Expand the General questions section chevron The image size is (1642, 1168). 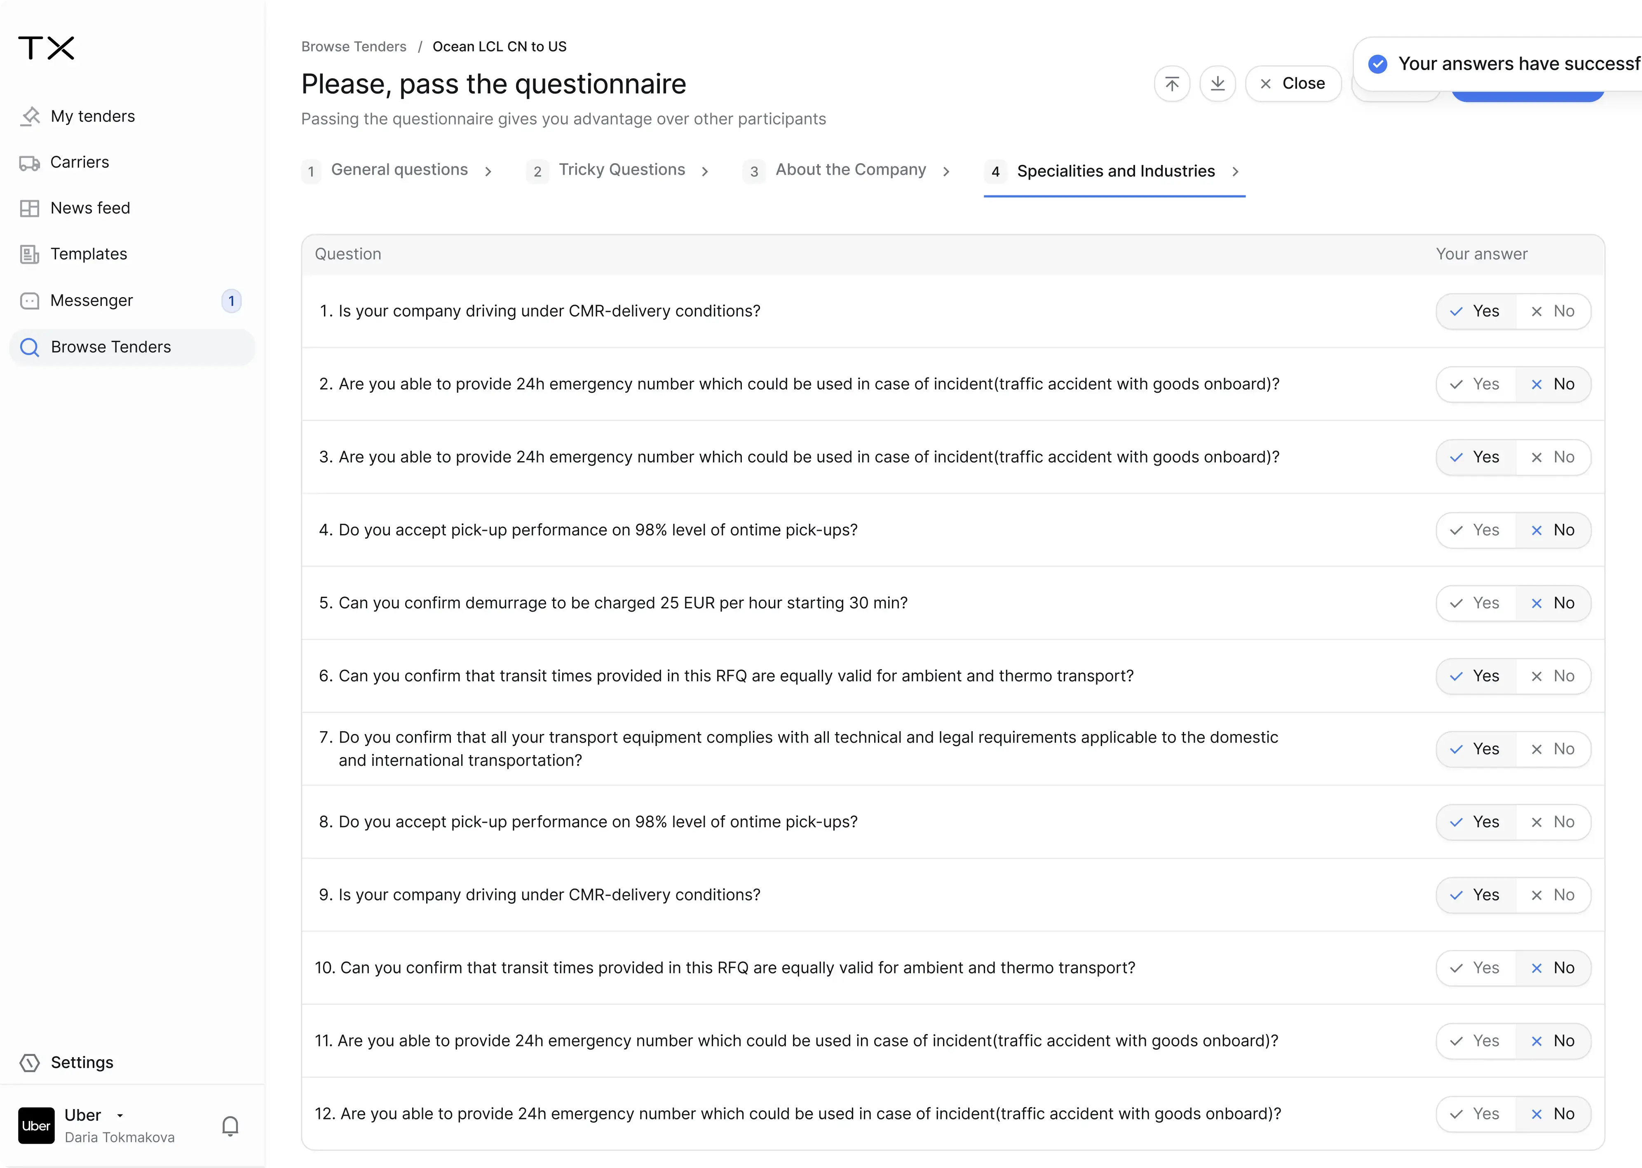(x=489, y=171)
